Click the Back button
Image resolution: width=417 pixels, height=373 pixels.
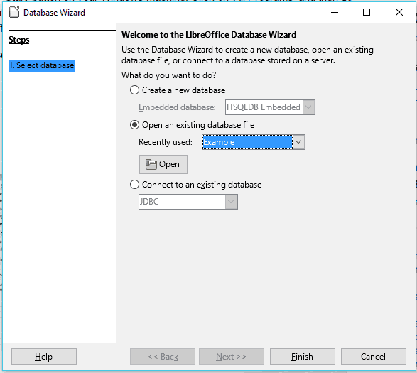[x=163, y=357]
